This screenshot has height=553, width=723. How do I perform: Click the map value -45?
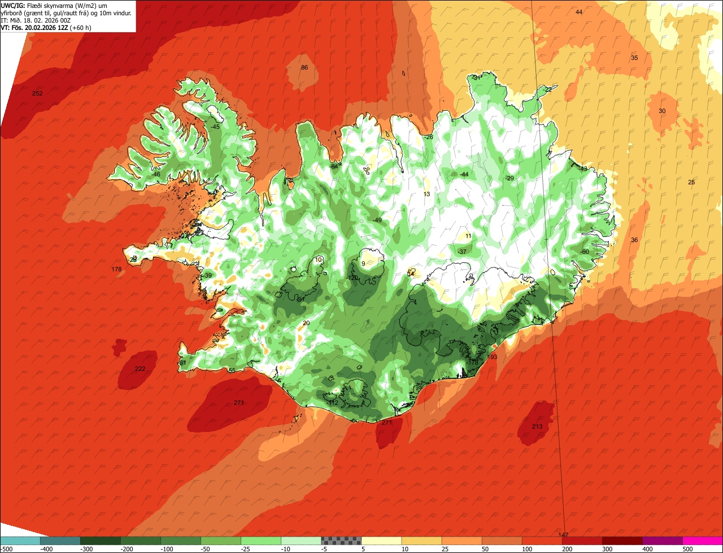click(215, 127)
